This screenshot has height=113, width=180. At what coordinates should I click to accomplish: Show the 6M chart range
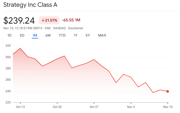pyautogui.click(x=48, y=35)
